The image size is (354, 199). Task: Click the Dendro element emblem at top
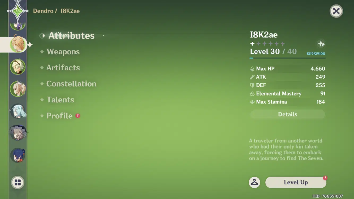click(x=18, y=11)
